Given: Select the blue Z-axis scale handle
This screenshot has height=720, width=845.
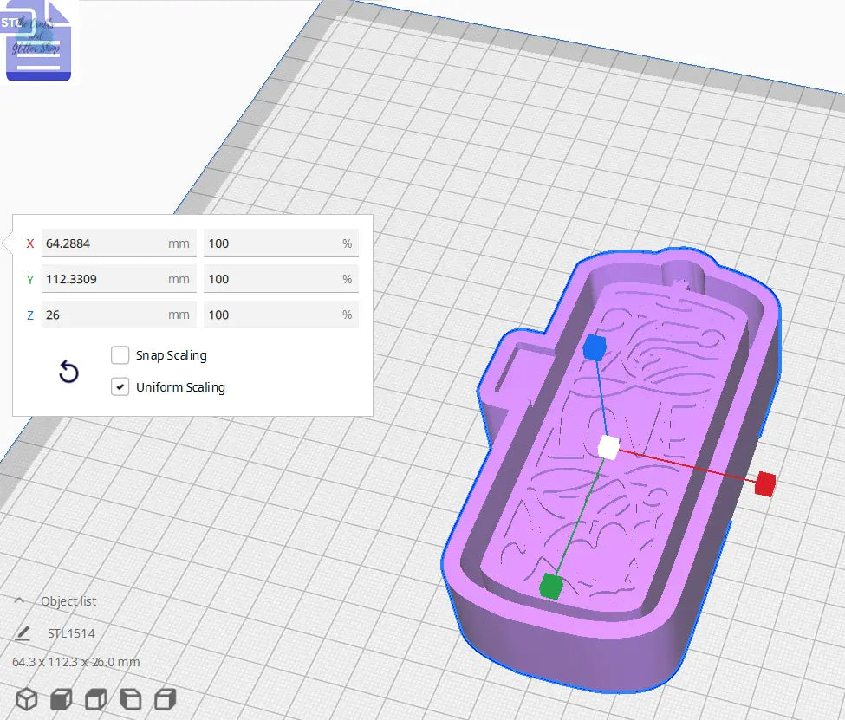Looking at the screenshot, I should [594, 347].
